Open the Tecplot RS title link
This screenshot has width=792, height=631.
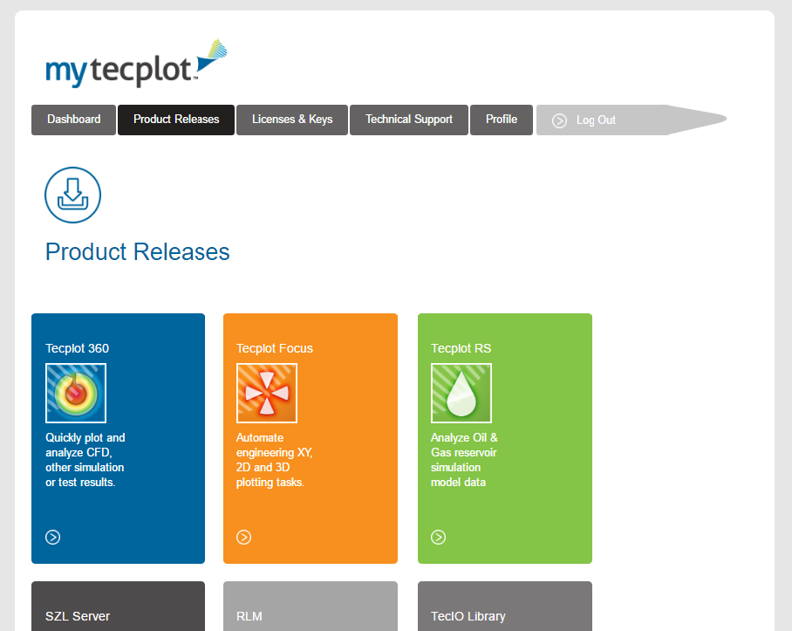(x=461, y=348)
